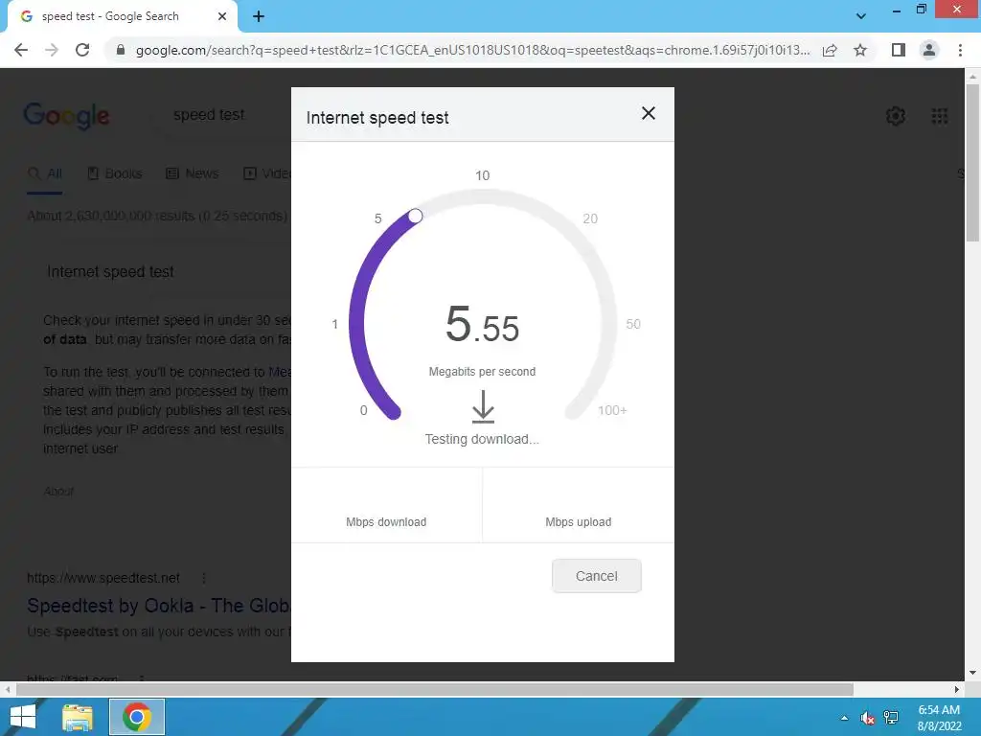981x736 pixels.
Task: Open File Explorer from taskbar
Action: point(78,717)
